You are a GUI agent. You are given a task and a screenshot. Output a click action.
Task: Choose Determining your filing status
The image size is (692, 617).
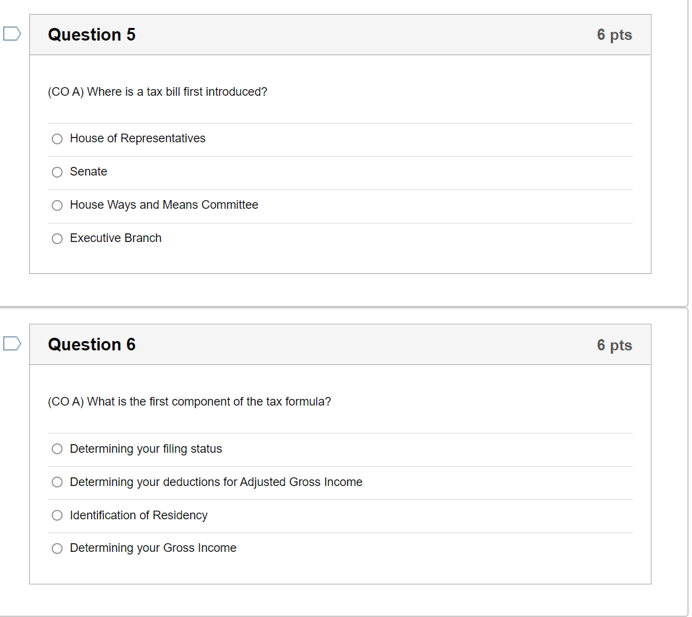tap(57, 449)
